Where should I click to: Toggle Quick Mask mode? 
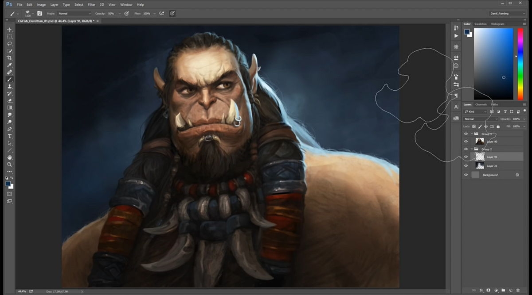[x=10, y=194]
